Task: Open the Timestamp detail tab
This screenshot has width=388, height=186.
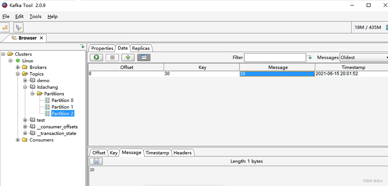Action: click(157, 153)
